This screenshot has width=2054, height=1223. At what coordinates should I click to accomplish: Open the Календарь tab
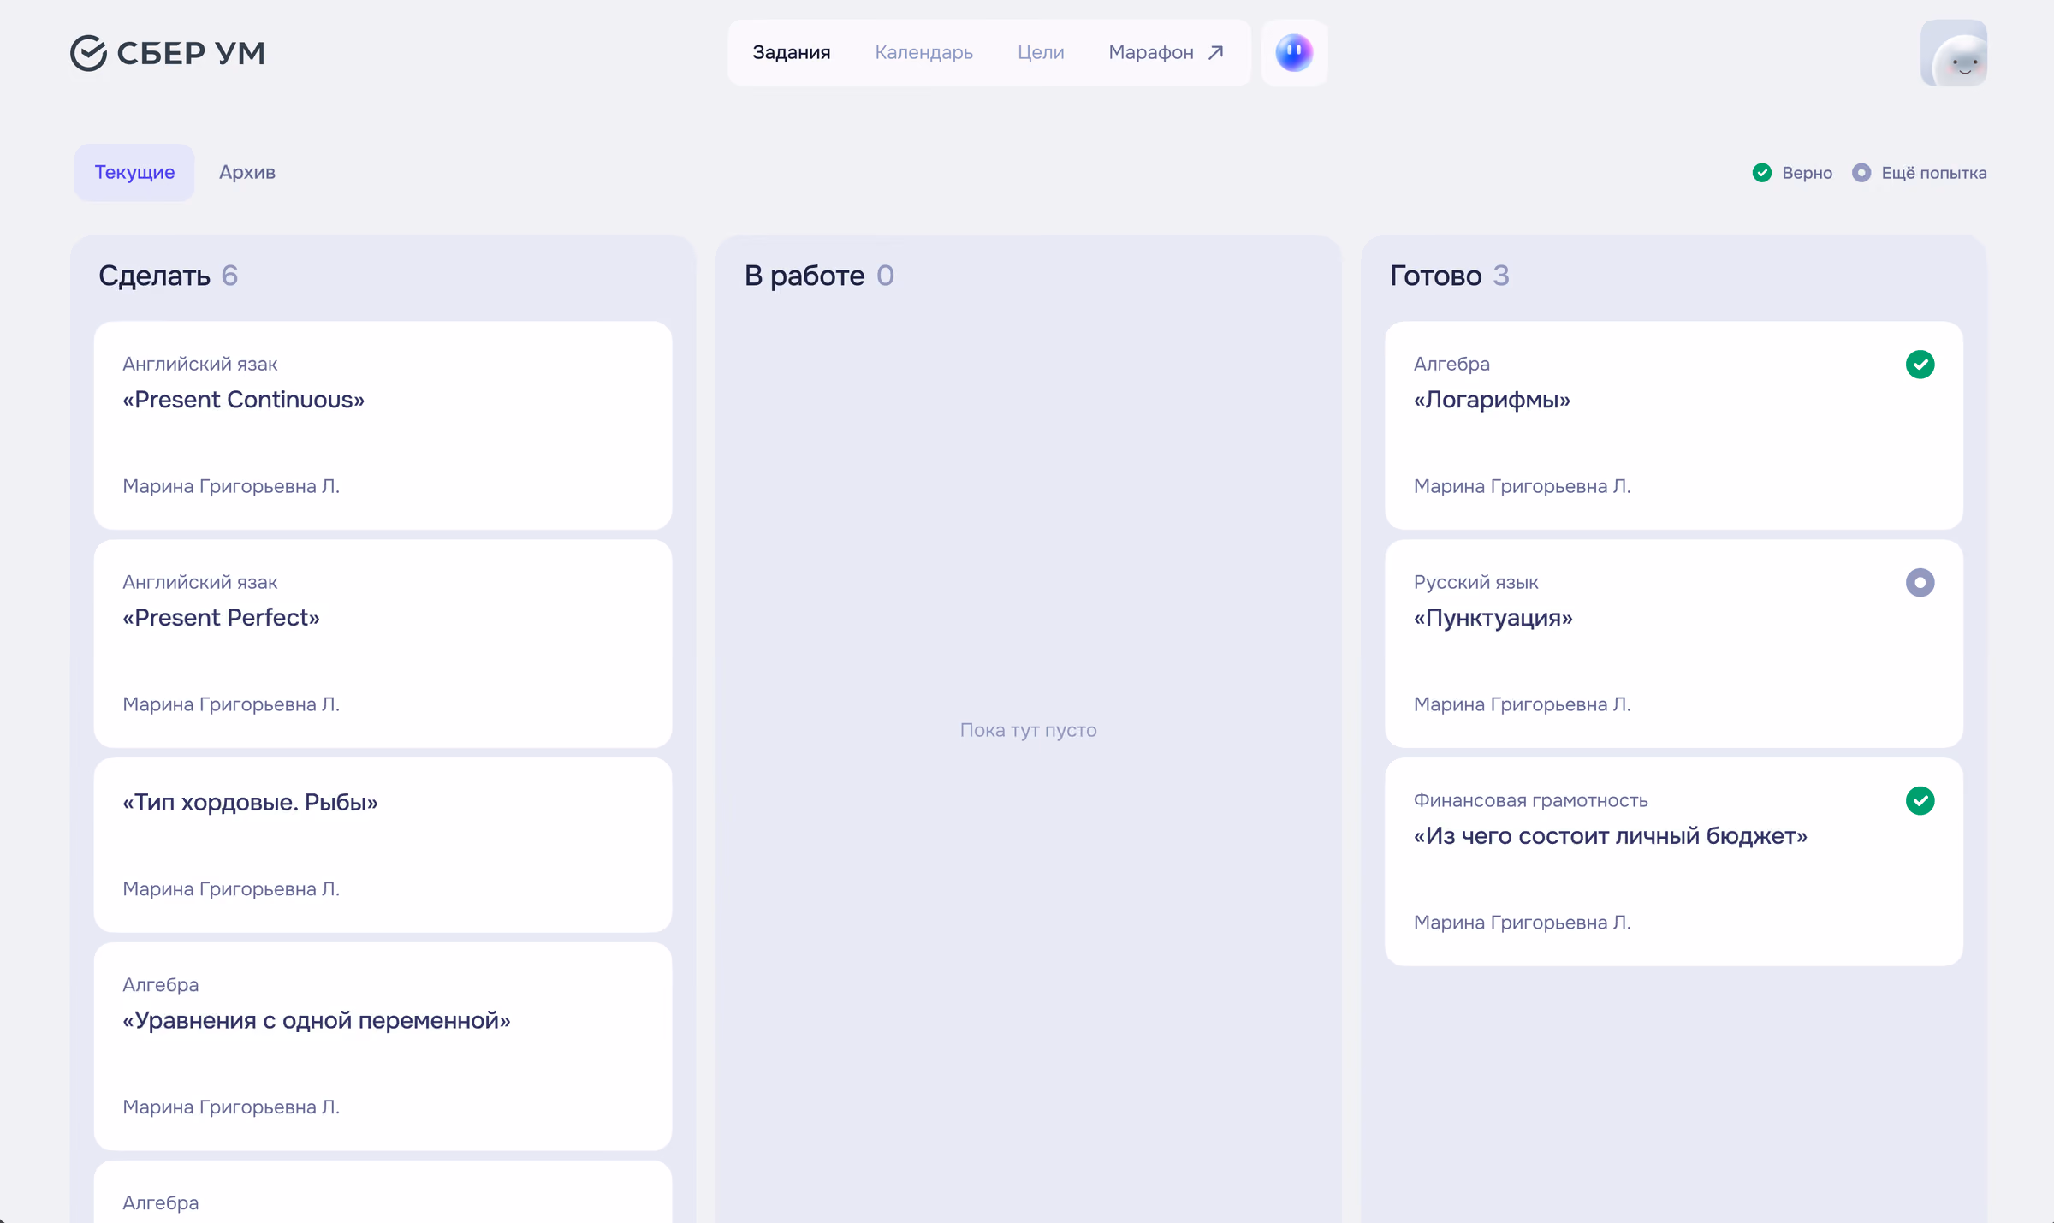point(923,53)
